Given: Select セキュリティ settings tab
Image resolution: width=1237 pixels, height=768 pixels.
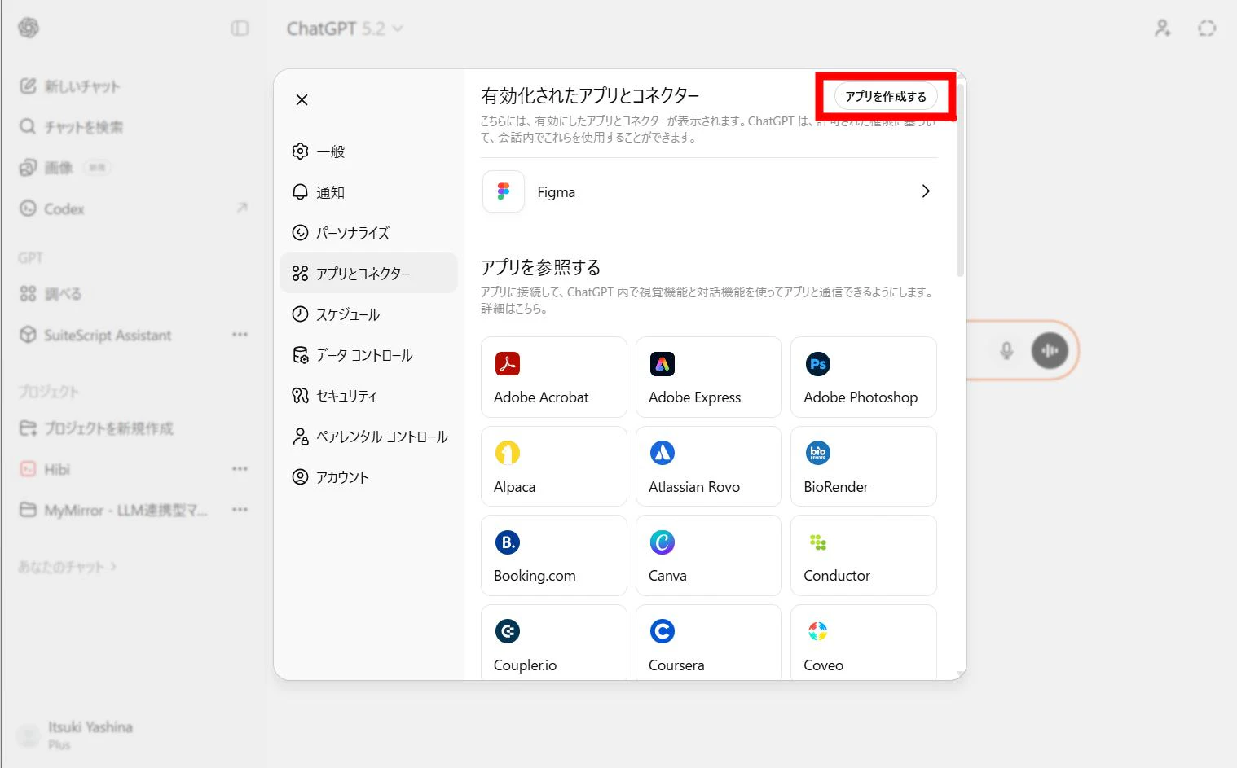Looking at the screenshot, I should (x=368, y=396).
